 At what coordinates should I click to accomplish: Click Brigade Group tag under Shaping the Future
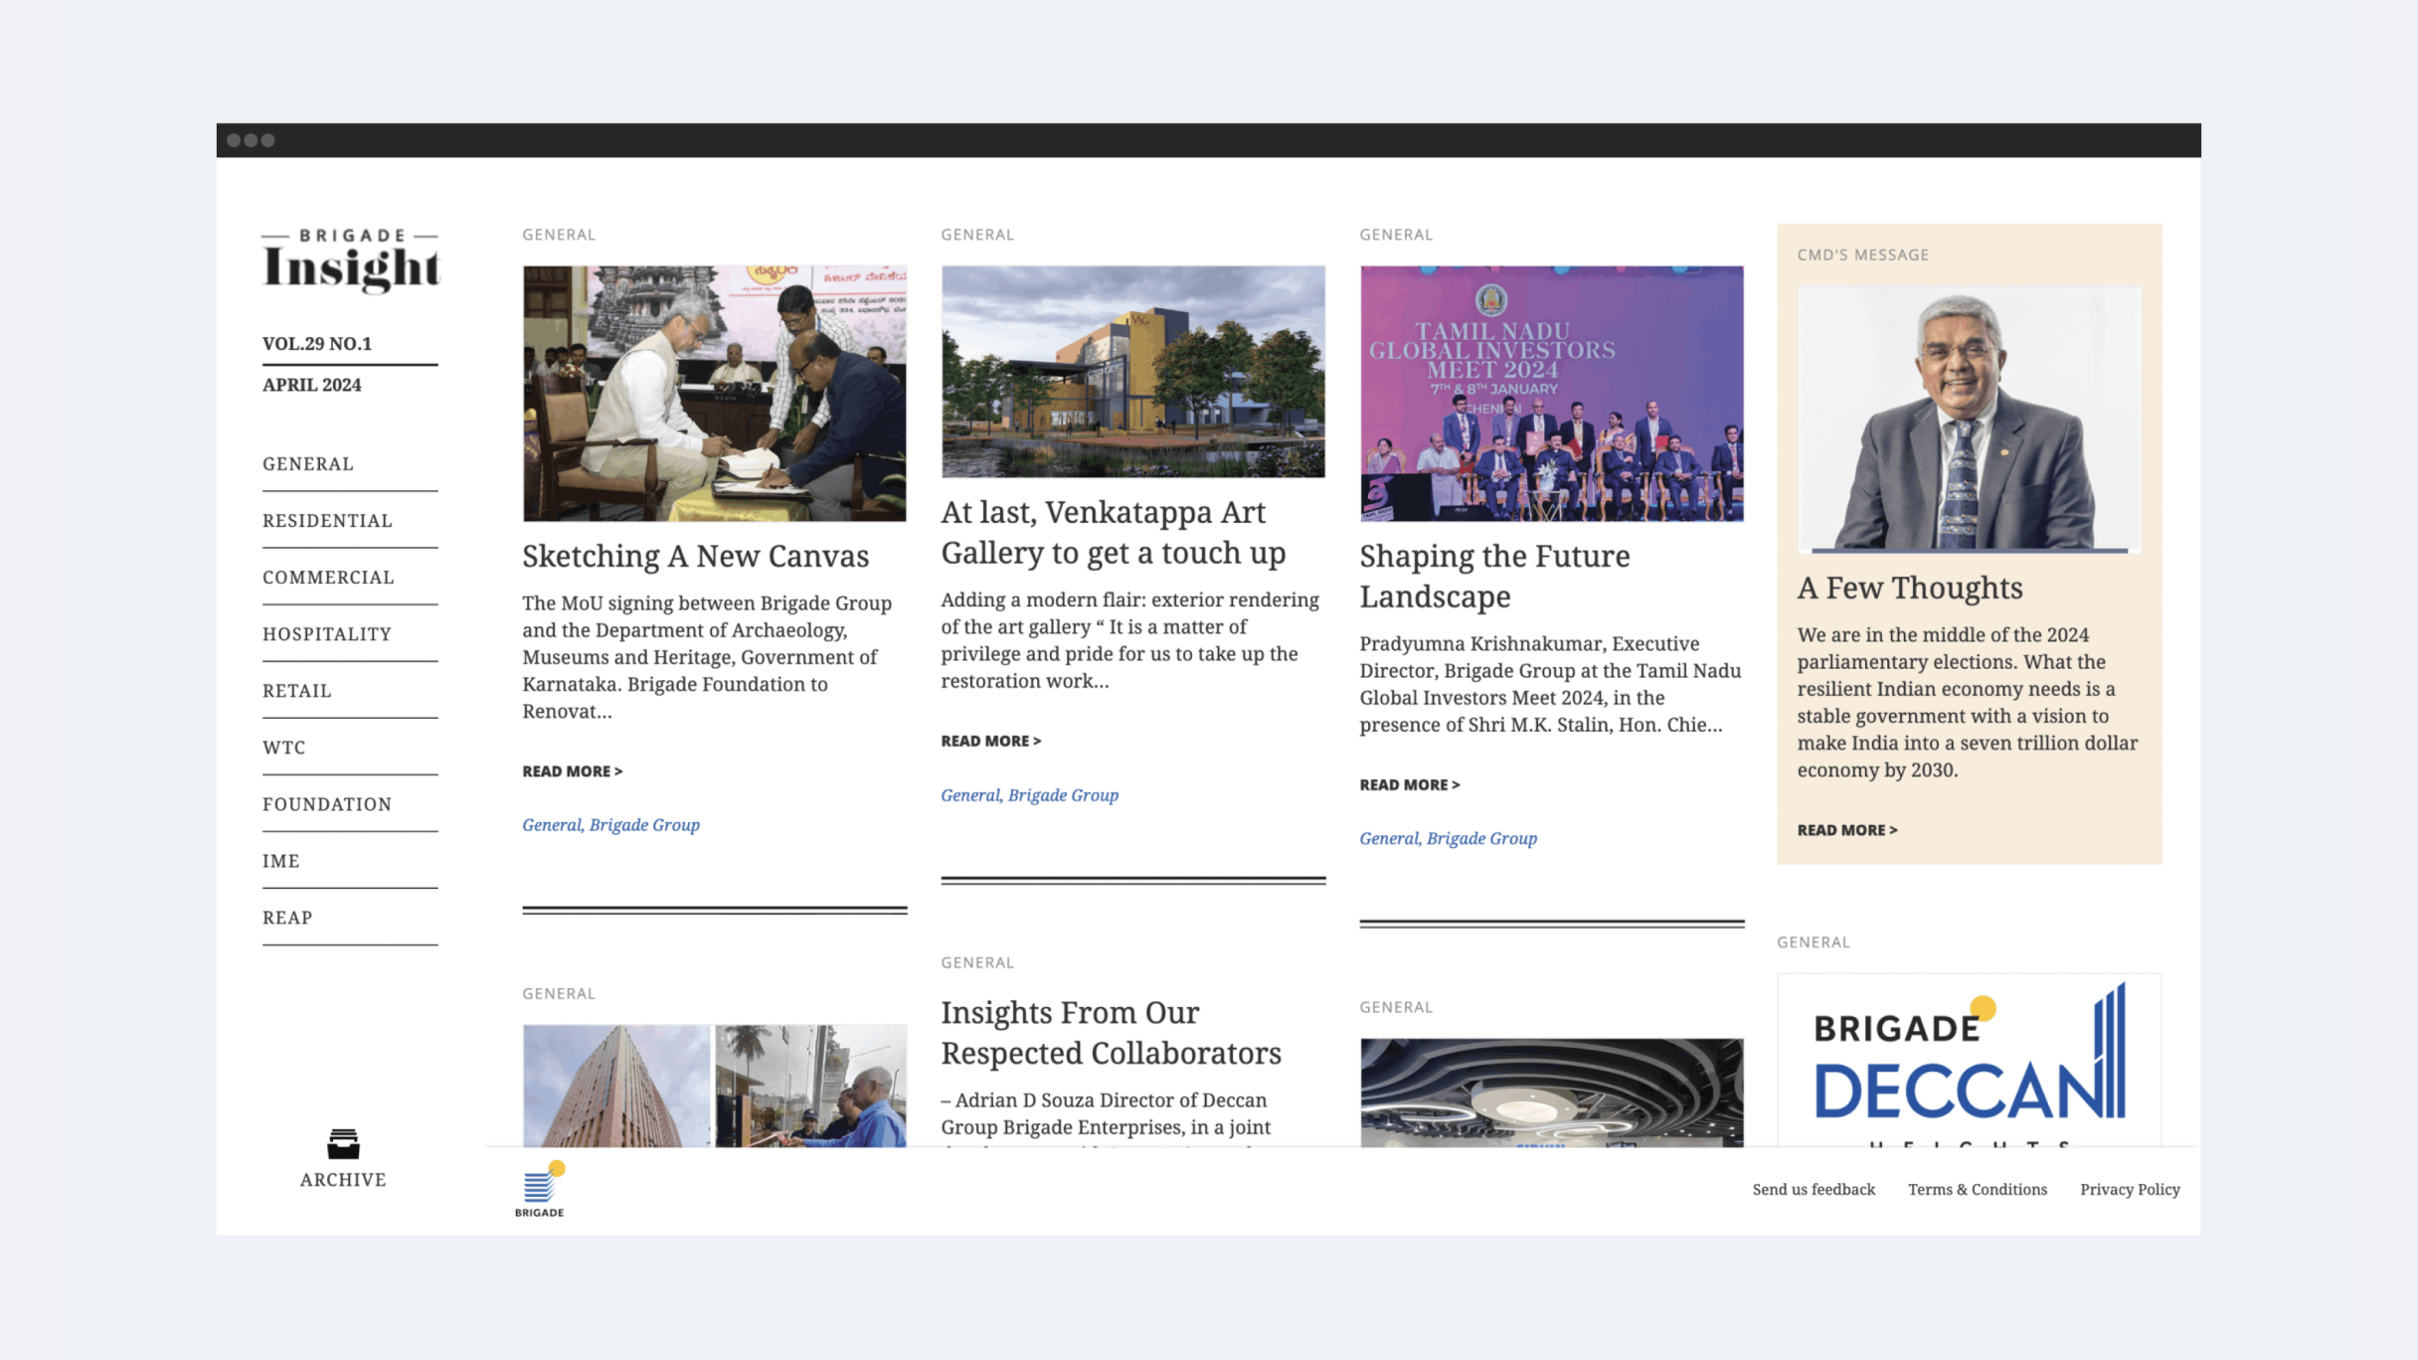(x=1481, y=838)
